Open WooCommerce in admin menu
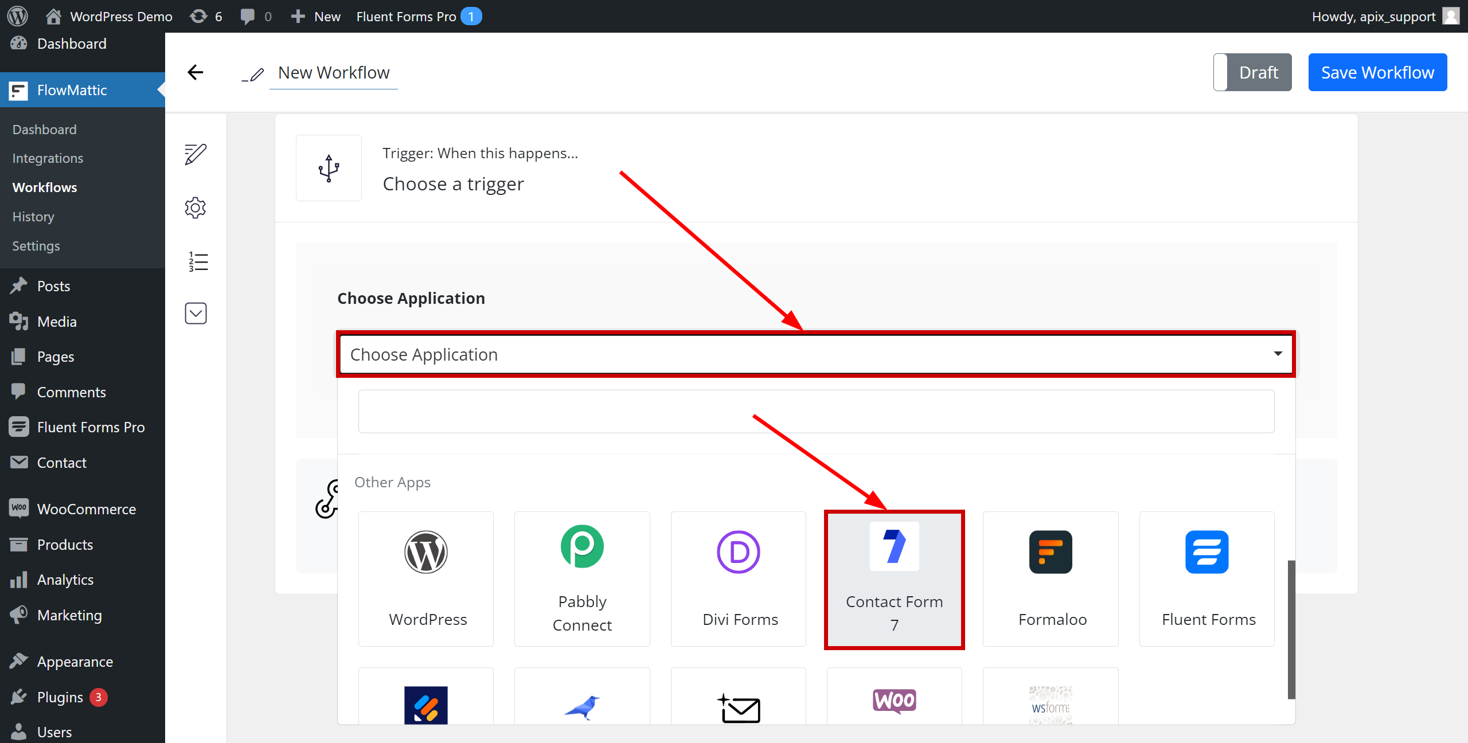This screenshot has width=1468, height=743. tap(83, 509)
